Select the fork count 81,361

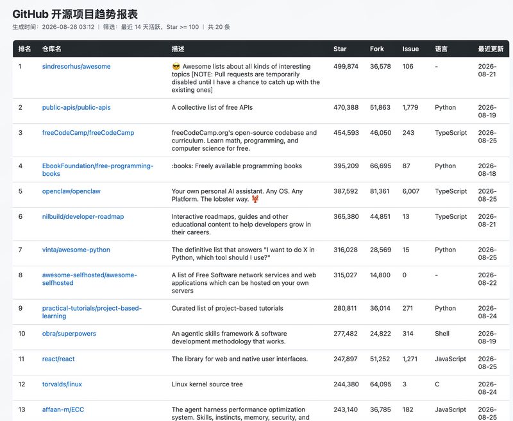[380, 191]
